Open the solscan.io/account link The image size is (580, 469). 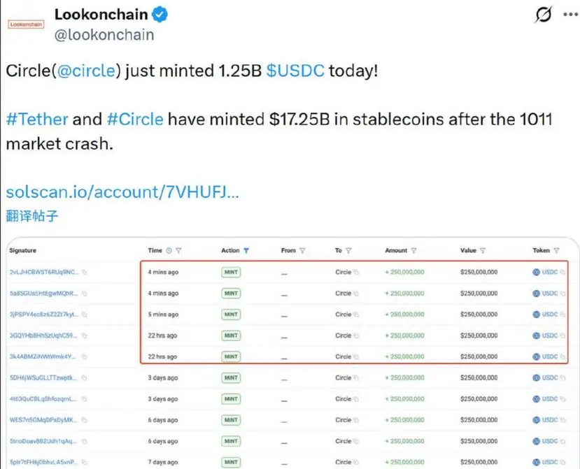click(122, 192)
